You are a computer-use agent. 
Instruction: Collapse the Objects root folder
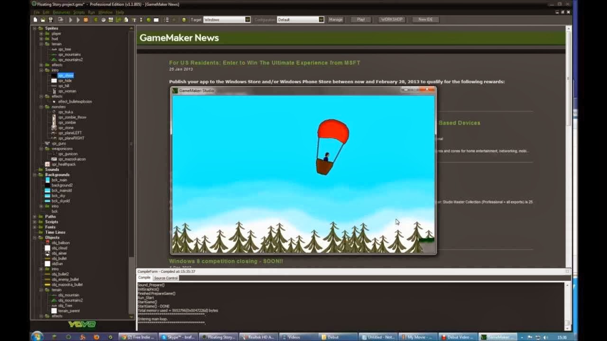[x=35, y=237]
